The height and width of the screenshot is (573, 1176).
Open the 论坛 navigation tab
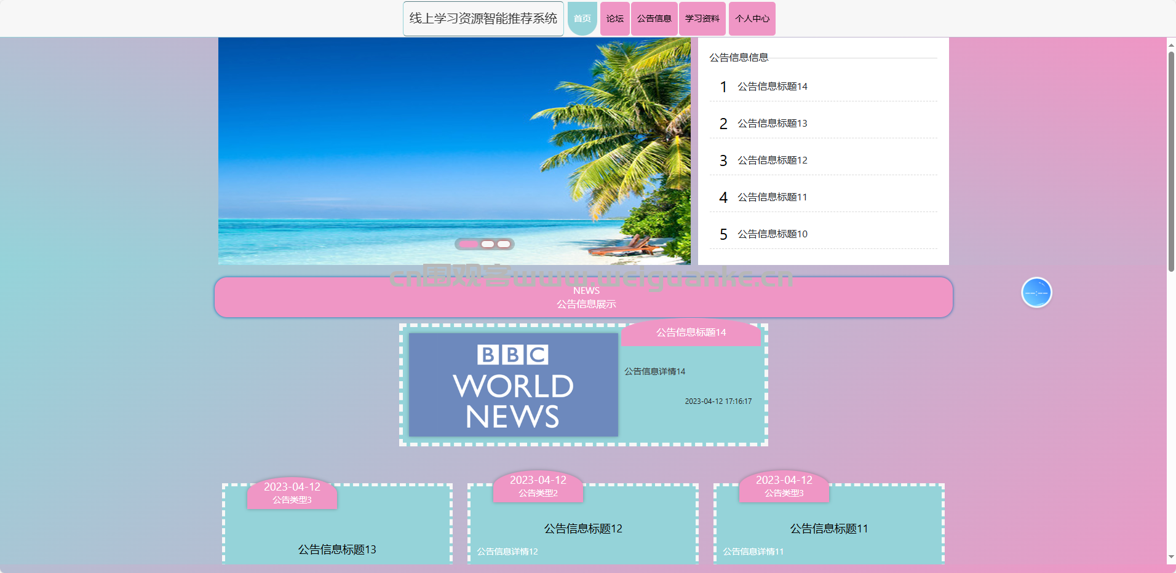pos(614,18)
